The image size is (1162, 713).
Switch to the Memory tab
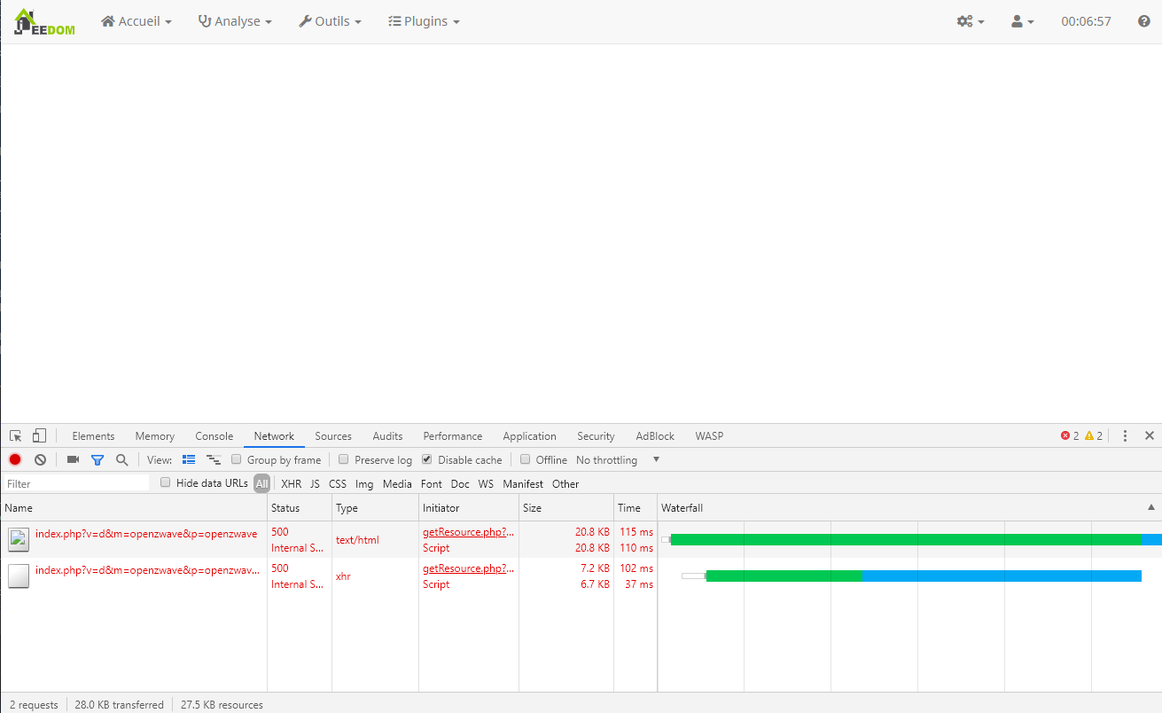[155, 436]
